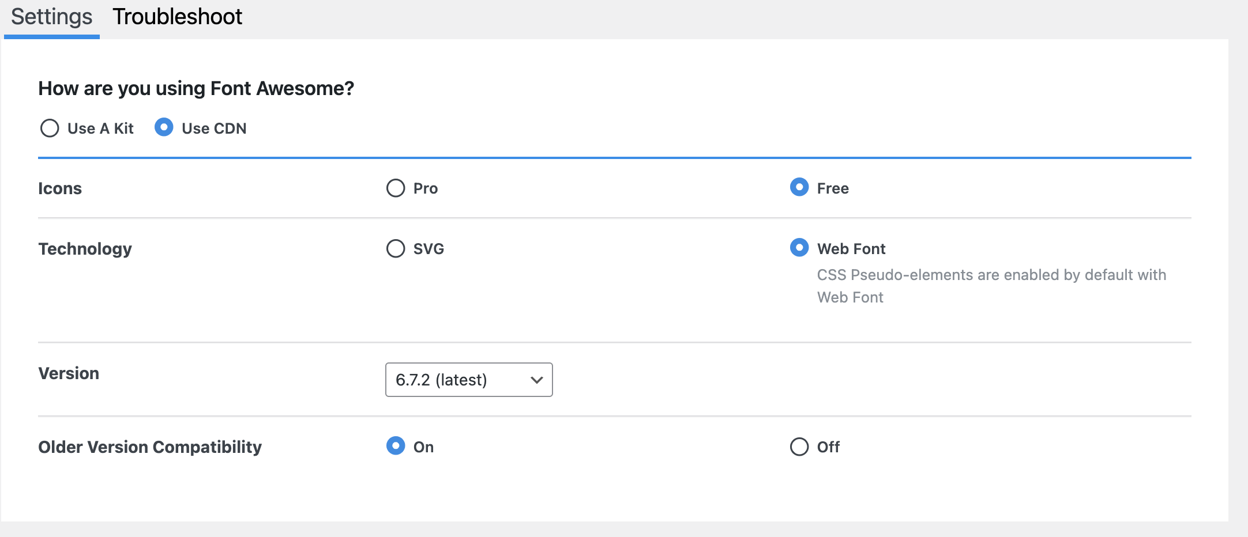Click the Older Version Compatibility label

pos(150,447)
